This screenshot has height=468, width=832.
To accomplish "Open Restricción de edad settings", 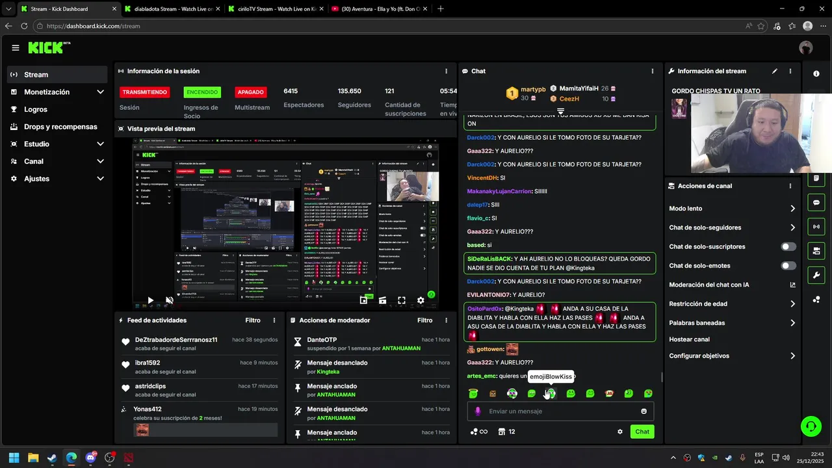I will pyautogui.click(x=732, y=304).
